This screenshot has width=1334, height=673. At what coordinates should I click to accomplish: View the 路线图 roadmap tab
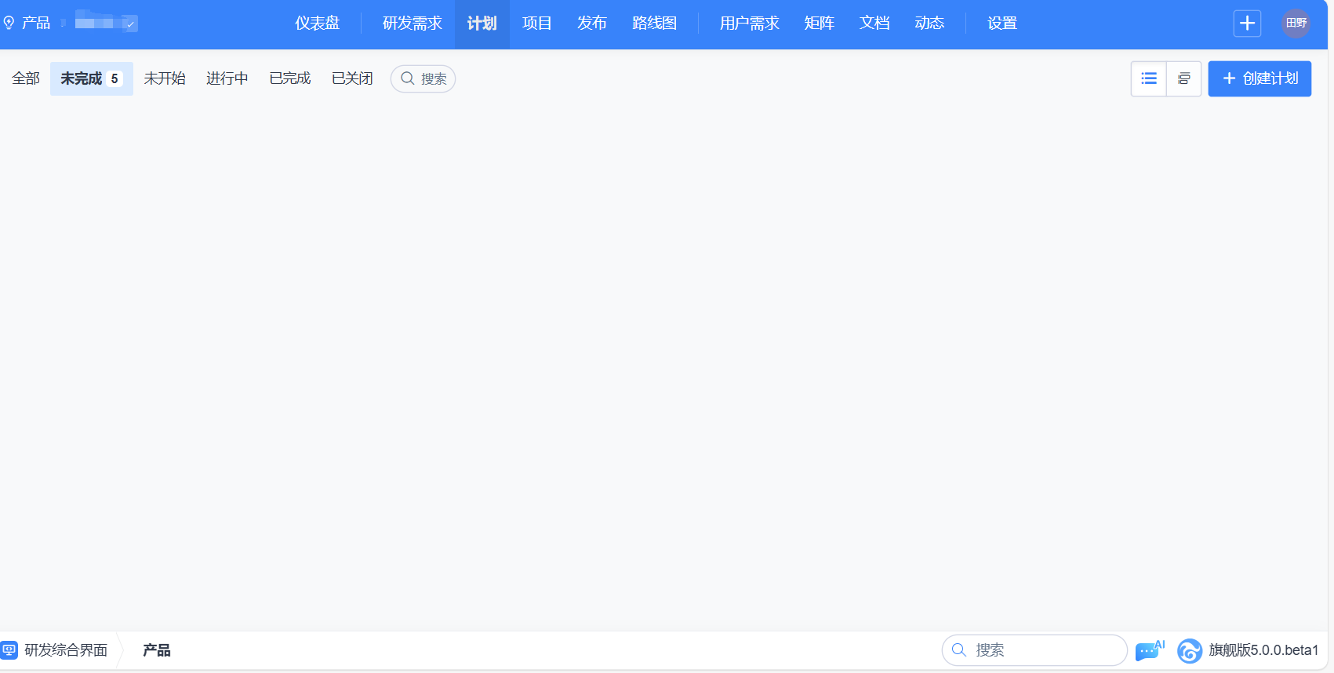coord(655,24)
